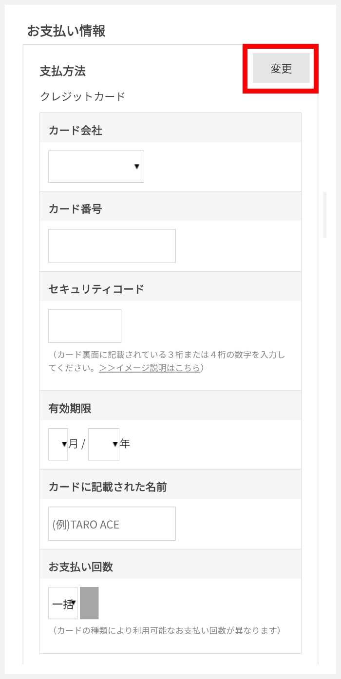Viewport: 341px width, 679px height.
Task: Expand the expiry year dropdown
Action: pyautogui.click(x=103, y=444)
